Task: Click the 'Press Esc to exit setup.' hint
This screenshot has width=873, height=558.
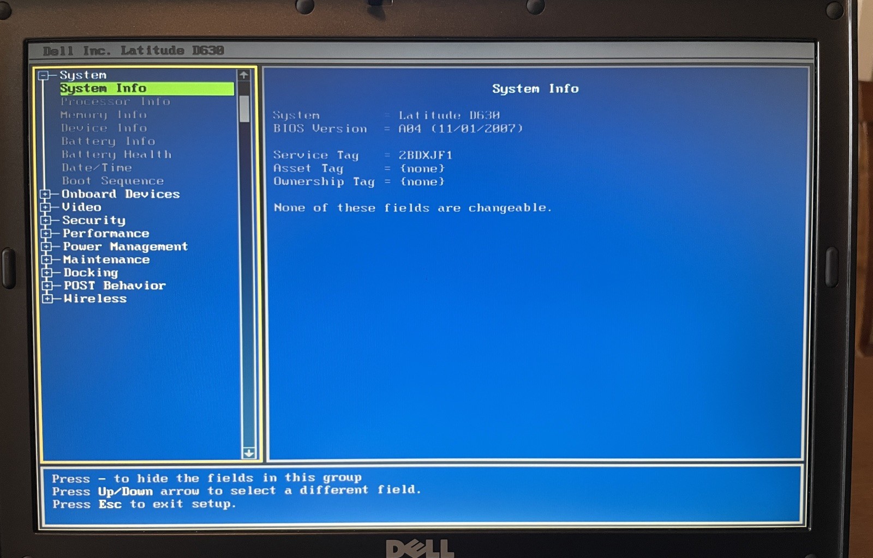Action: [144, 504]
